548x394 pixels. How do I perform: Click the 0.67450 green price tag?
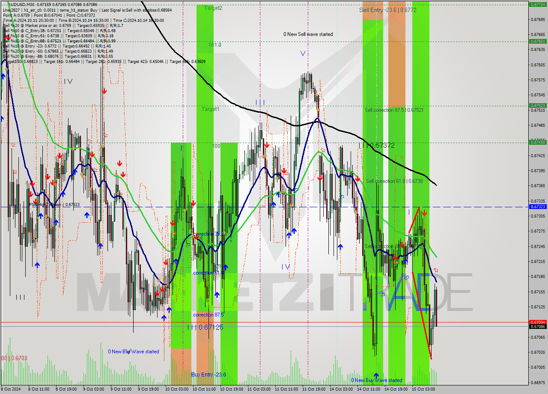537,142
